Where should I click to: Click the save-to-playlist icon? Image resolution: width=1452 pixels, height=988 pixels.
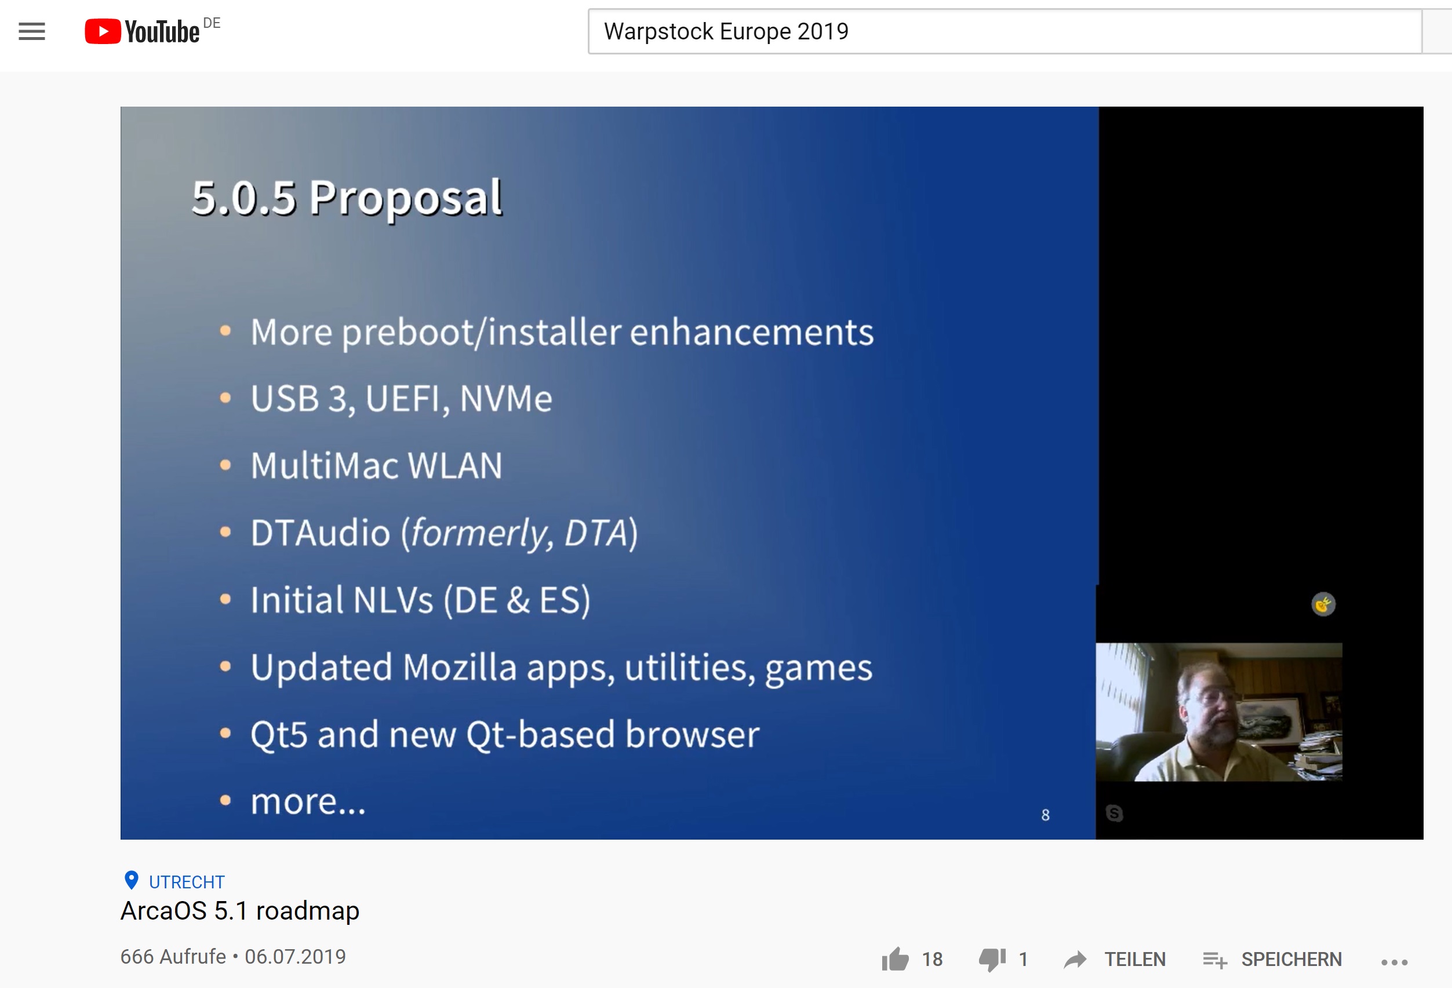(1215, 960)
